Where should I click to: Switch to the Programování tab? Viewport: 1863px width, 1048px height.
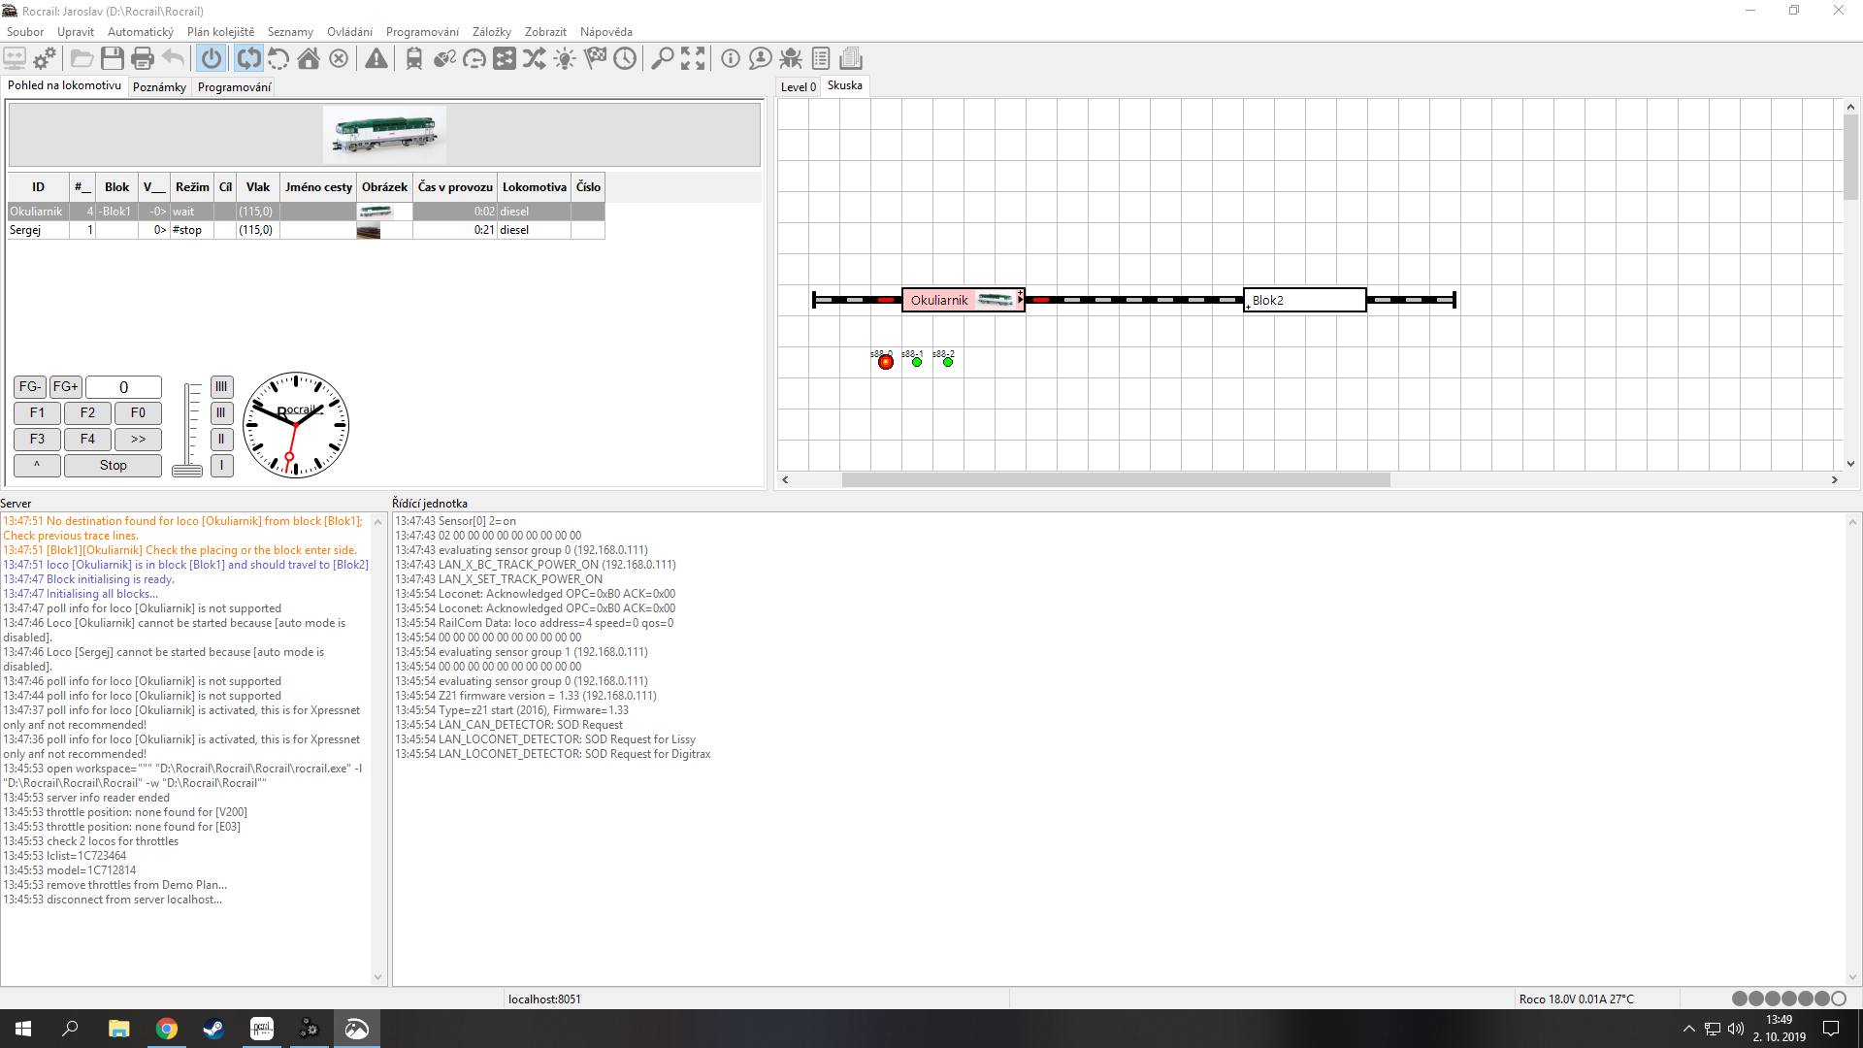pos(234,87)
